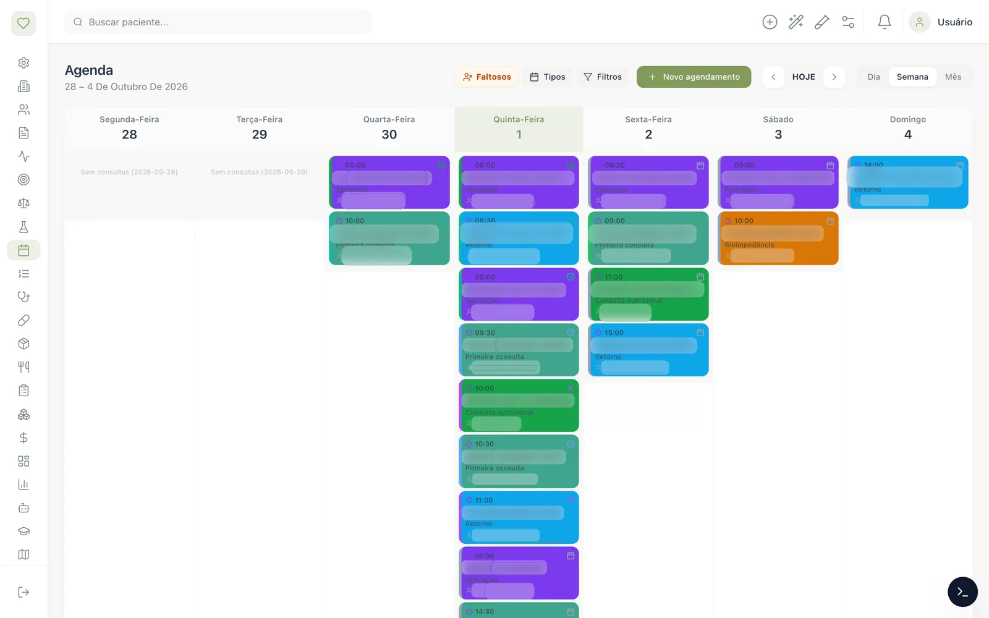
Task: Open the add (plus circle) icon in top bar
Action: click(770, 22)
